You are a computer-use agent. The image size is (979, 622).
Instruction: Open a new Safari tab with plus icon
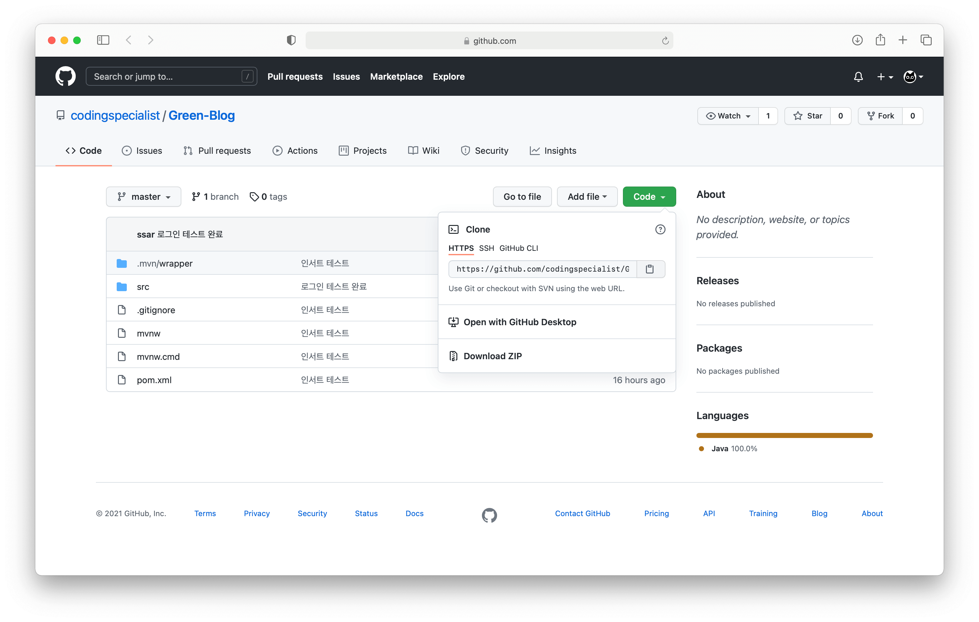903,40
